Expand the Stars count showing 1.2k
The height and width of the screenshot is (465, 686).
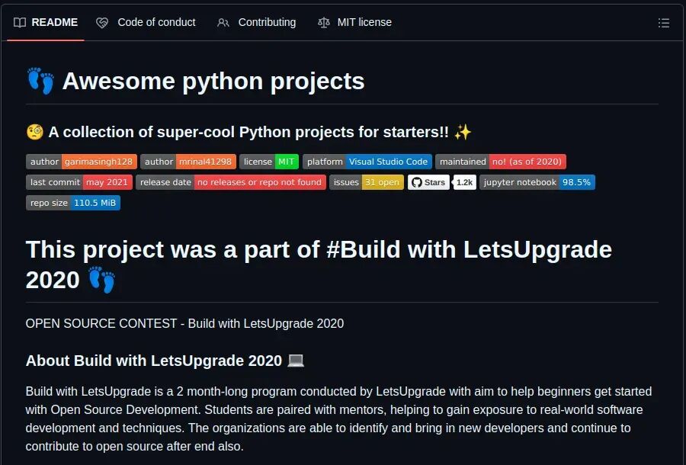click(463, 182)
